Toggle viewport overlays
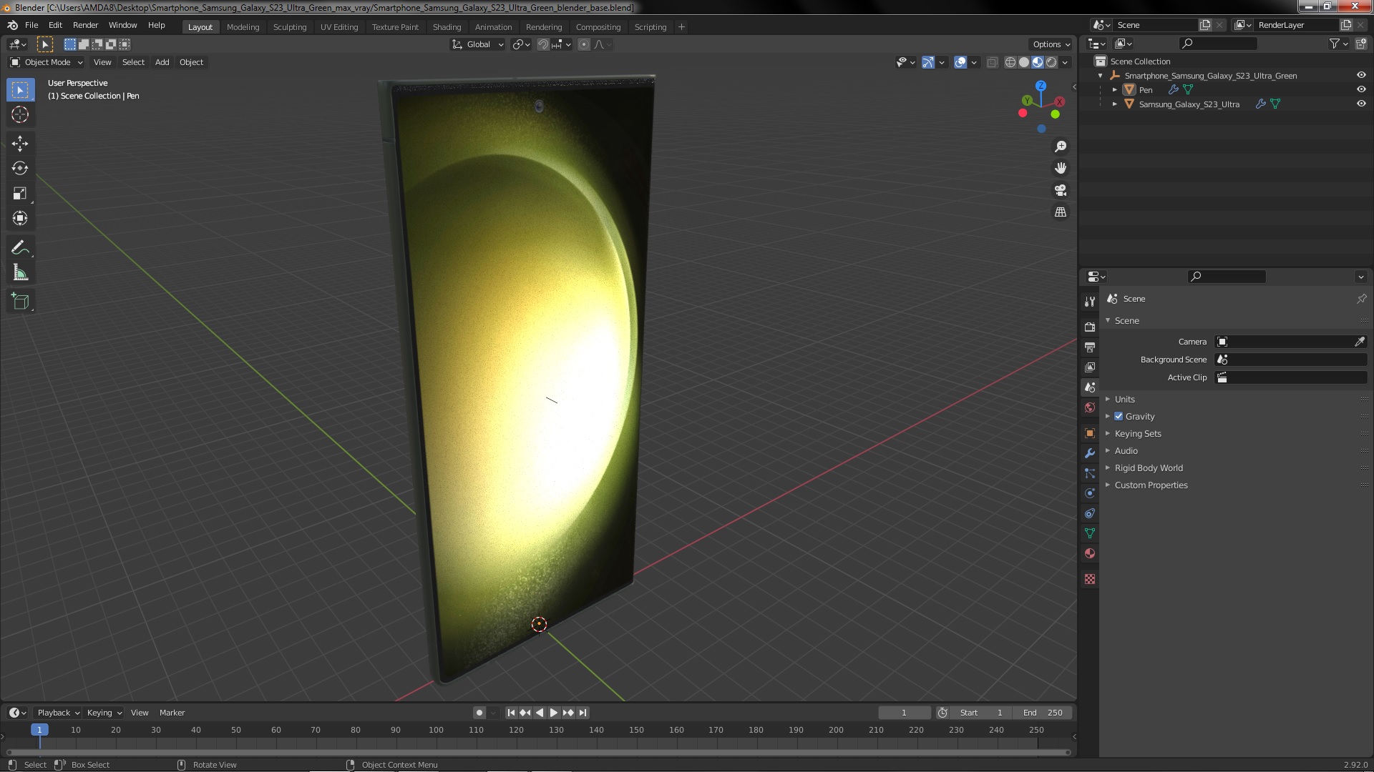 click(960, 62)
